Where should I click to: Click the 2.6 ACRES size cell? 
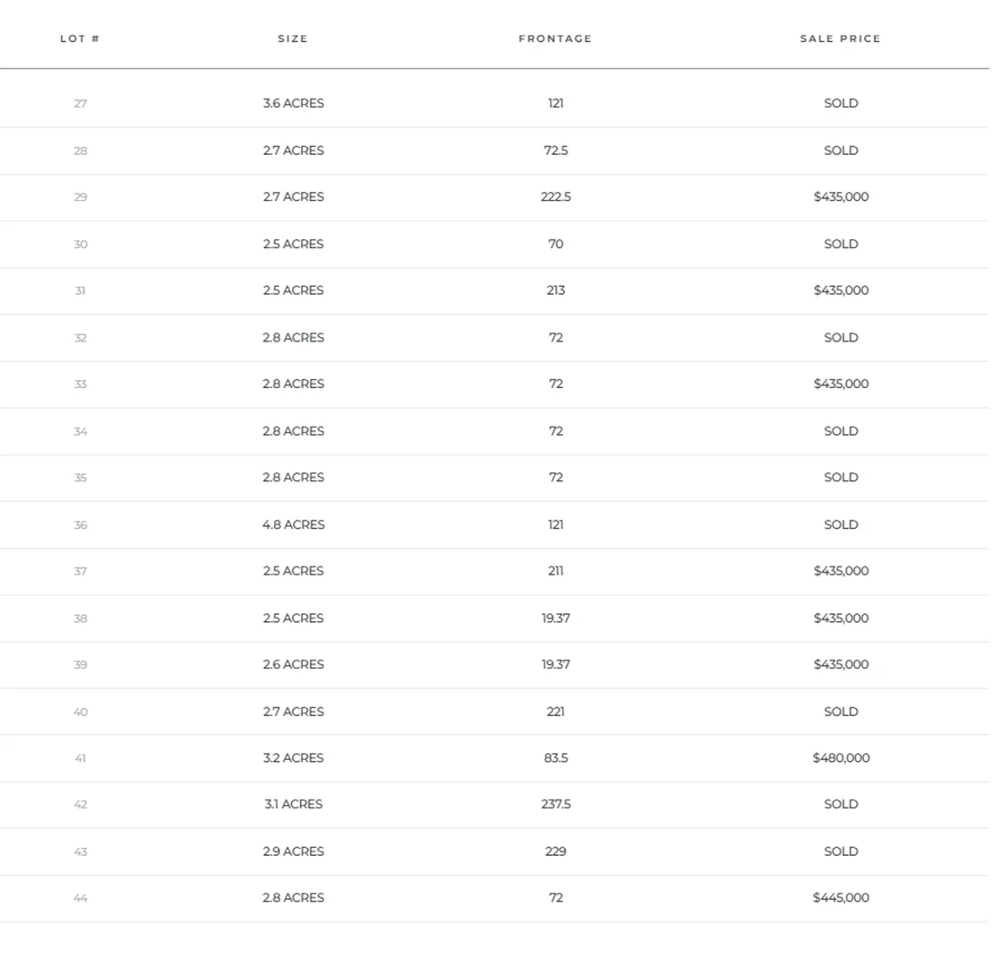point(294,665)
